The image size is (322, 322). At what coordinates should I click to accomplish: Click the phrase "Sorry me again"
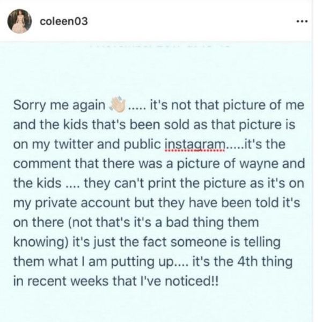point(58,106)
